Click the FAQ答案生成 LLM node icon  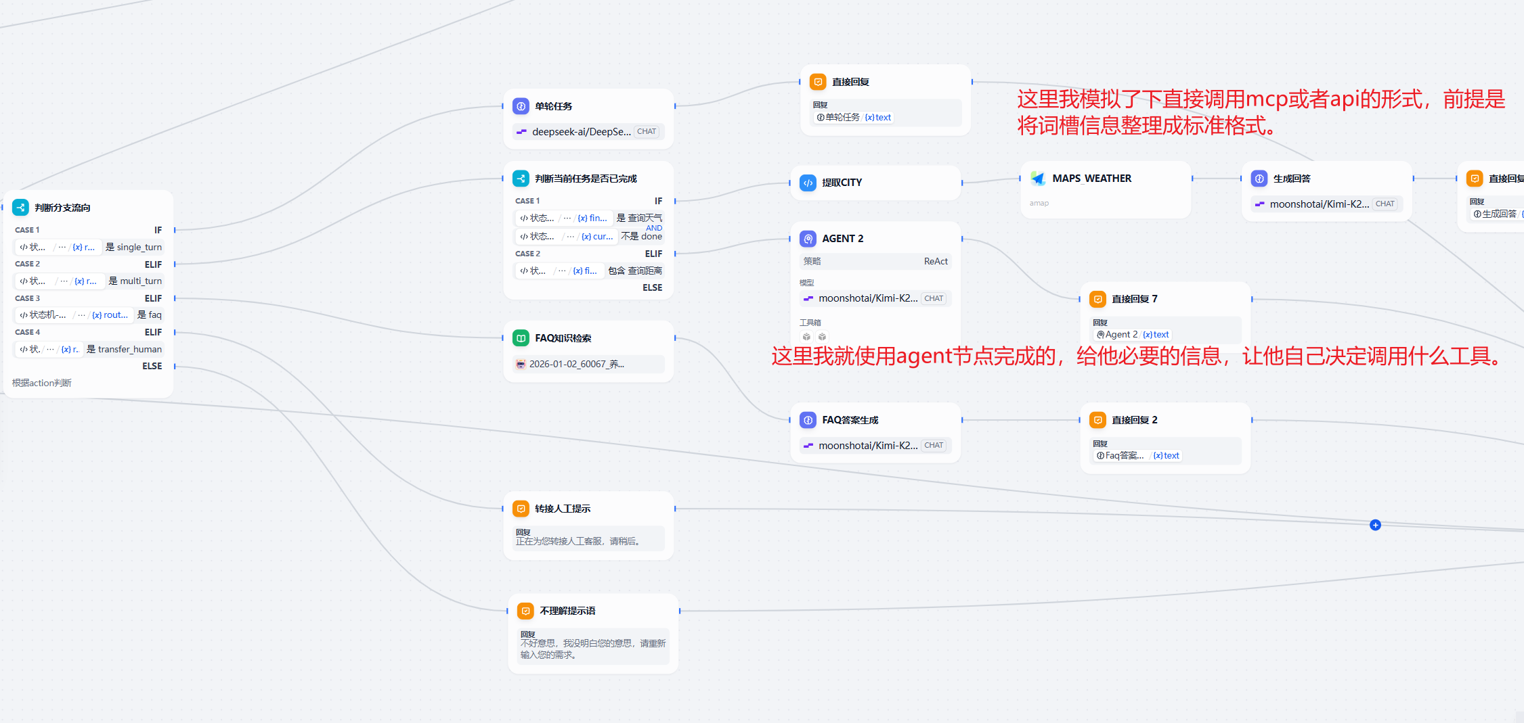(x=808, y=420)
